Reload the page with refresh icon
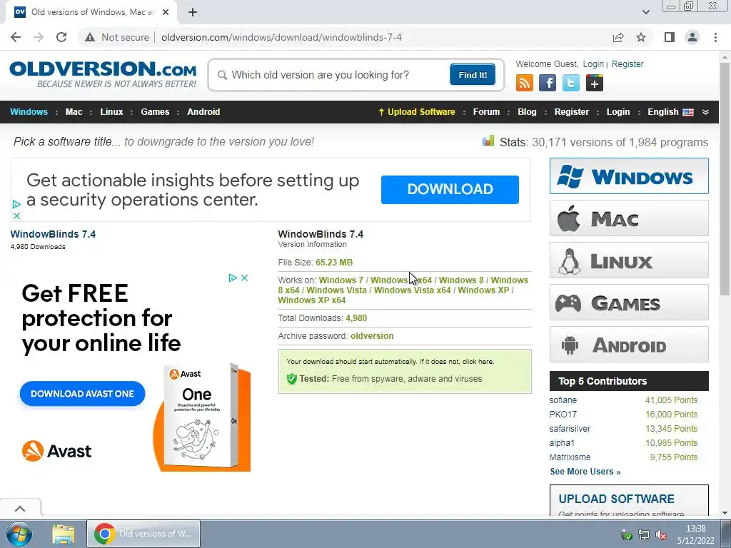The image size is (731, 548). (61, 37)
